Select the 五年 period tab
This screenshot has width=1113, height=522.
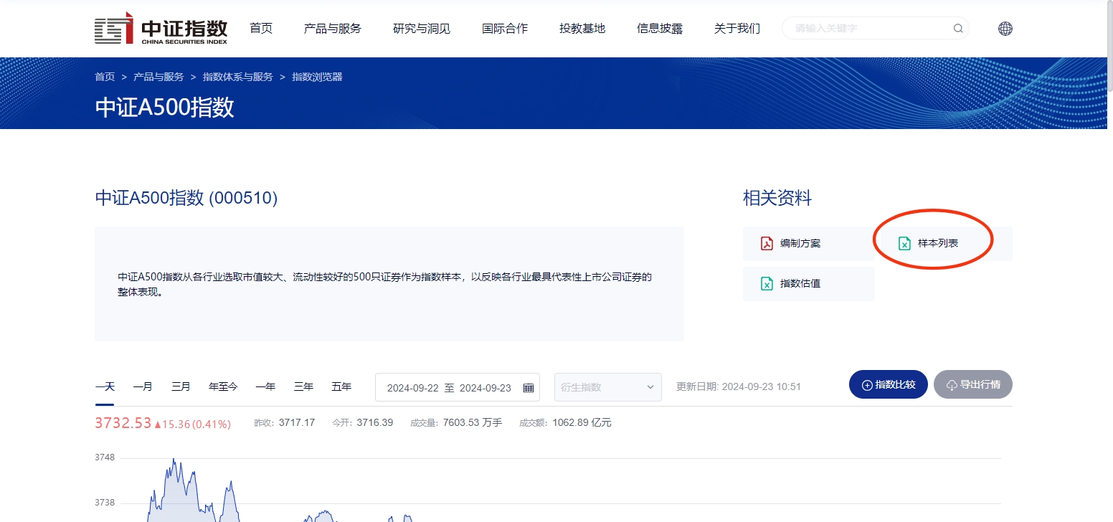coord(341,386)
